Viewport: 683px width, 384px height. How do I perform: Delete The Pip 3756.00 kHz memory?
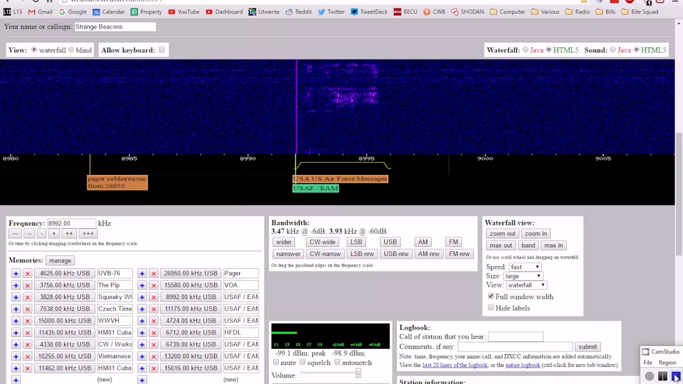(x=28, y=285)
